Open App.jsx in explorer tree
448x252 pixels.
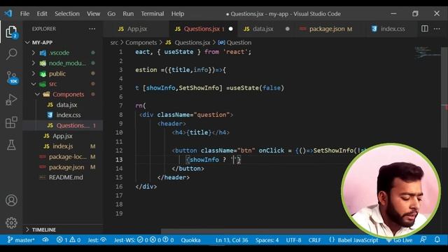pyautogui.click(x=63, y=136)
